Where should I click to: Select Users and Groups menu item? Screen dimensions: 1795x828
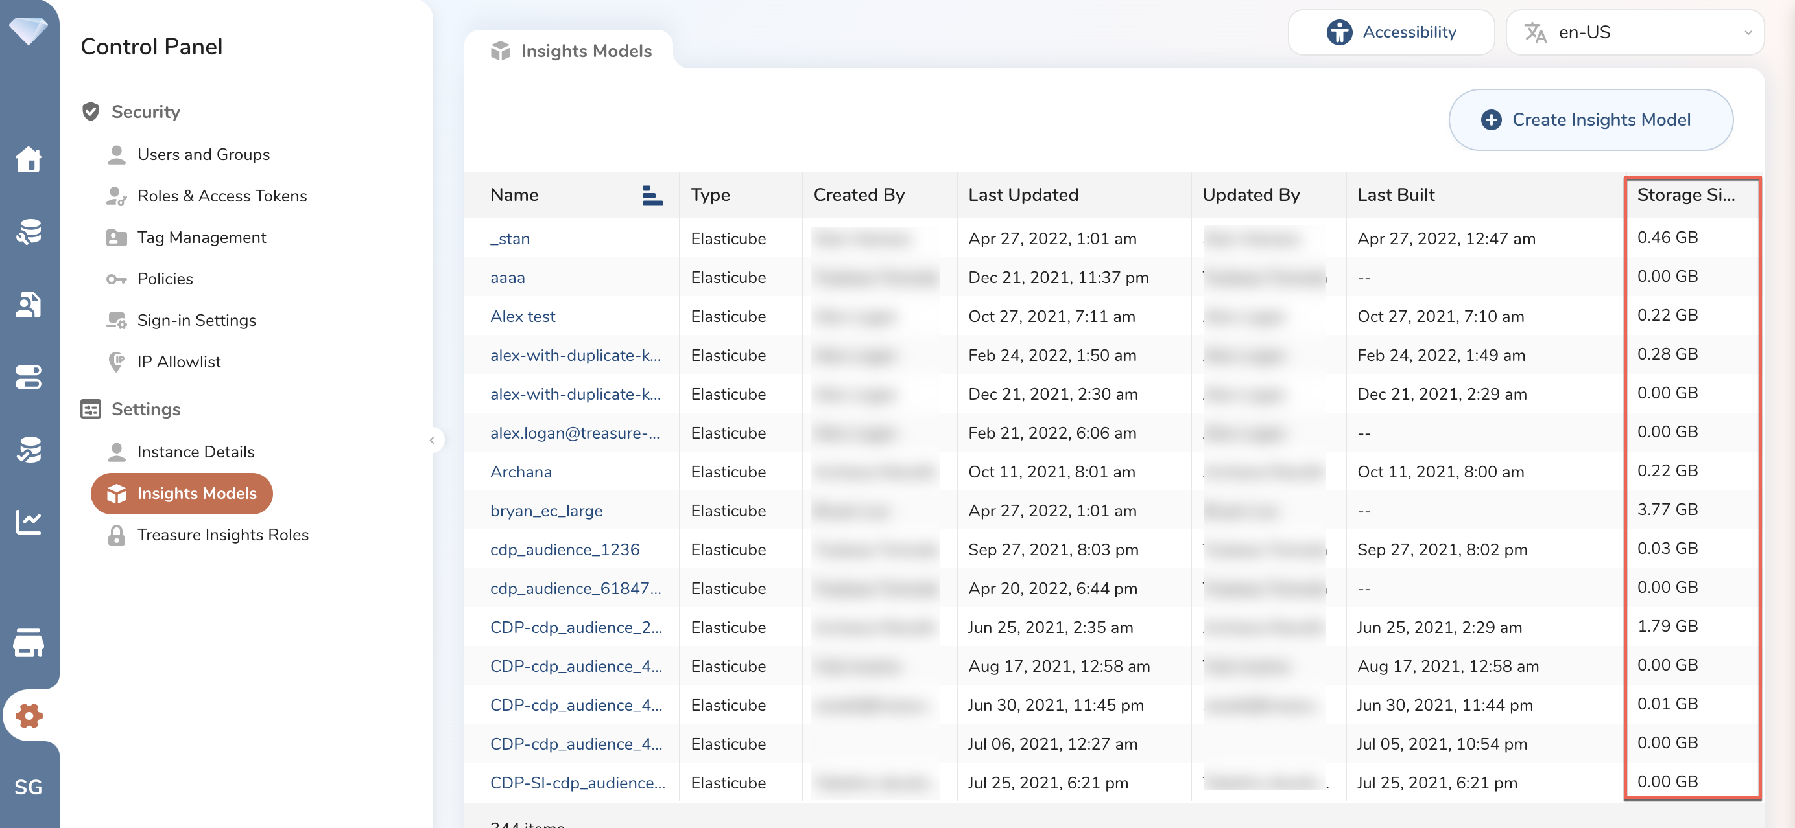click(203, 155)
